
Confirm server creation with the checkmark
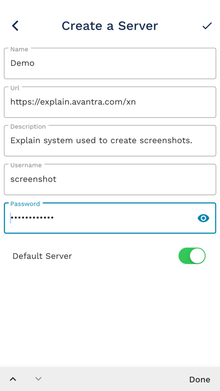207,26
